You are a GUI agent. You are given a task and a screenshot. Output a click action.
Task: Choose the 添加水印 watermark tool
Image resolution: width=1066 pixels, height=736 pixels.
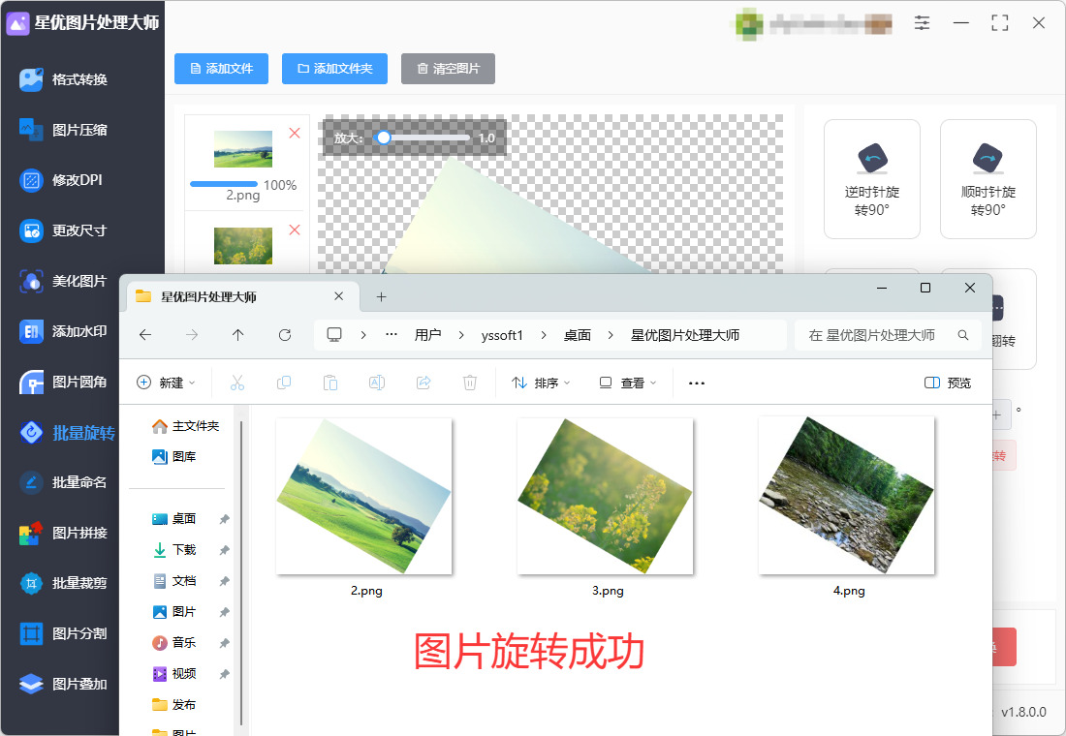[x=64, y=331]
